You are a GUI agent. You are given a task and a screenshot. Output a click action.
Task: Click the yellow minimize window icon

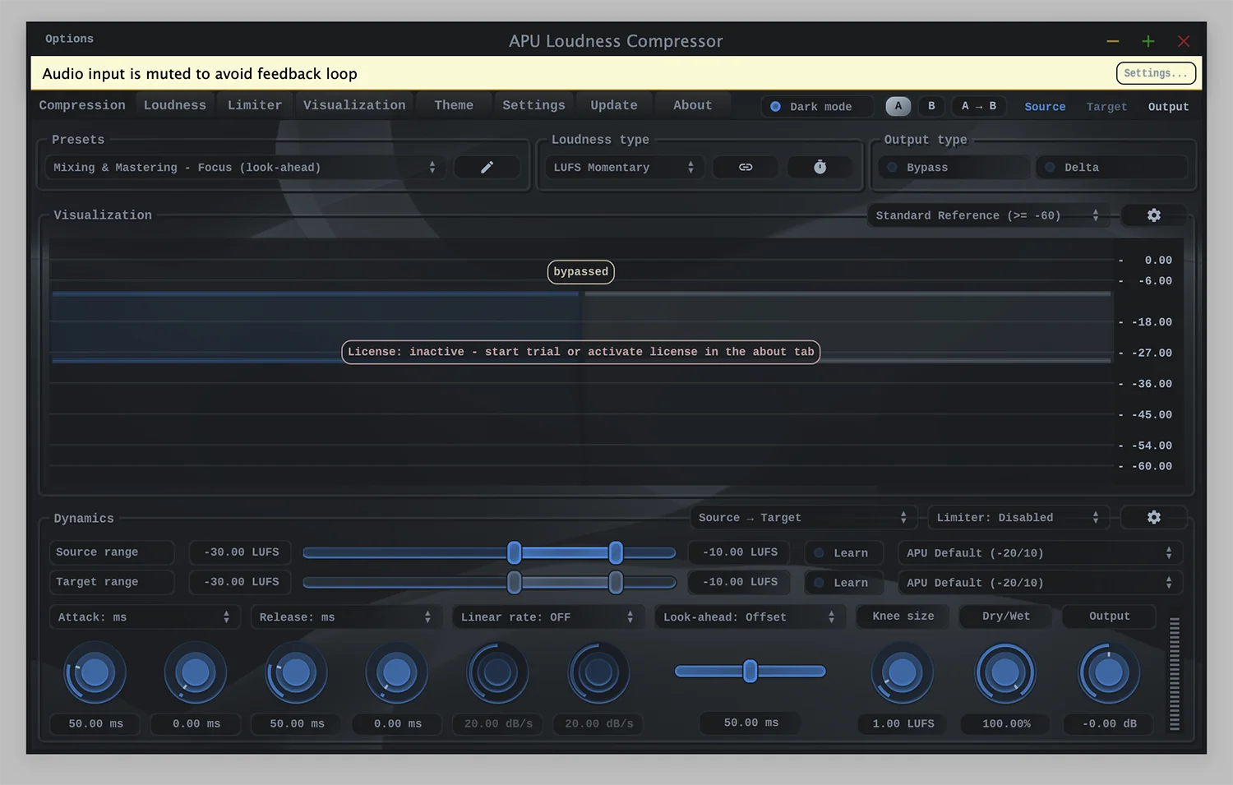pyautogui.click(x=1113, y=41)
